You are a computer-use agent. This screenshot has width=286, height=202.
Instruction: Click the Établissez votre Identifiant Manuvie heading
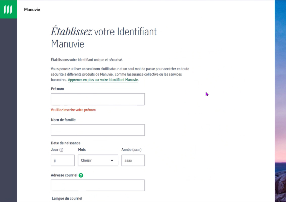104,37
